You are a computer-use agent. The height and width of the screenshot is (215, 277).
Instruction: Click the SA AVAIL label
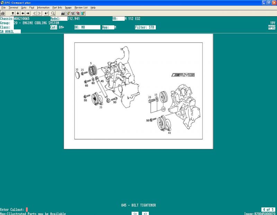click(x=7, y=31)
